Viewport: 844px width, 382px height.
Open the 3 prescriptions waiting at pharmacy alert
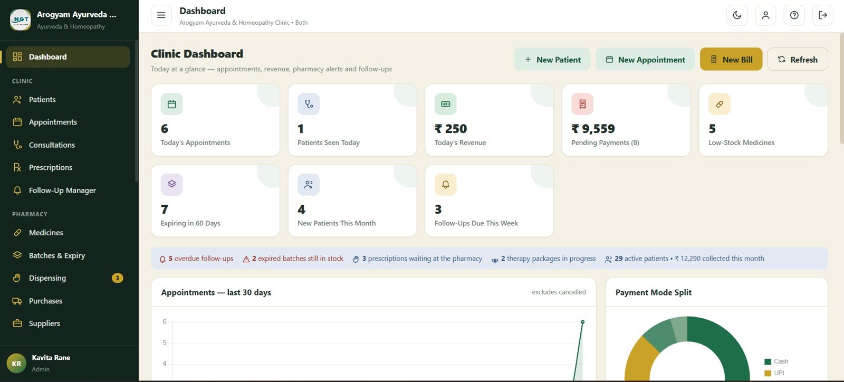417,259
